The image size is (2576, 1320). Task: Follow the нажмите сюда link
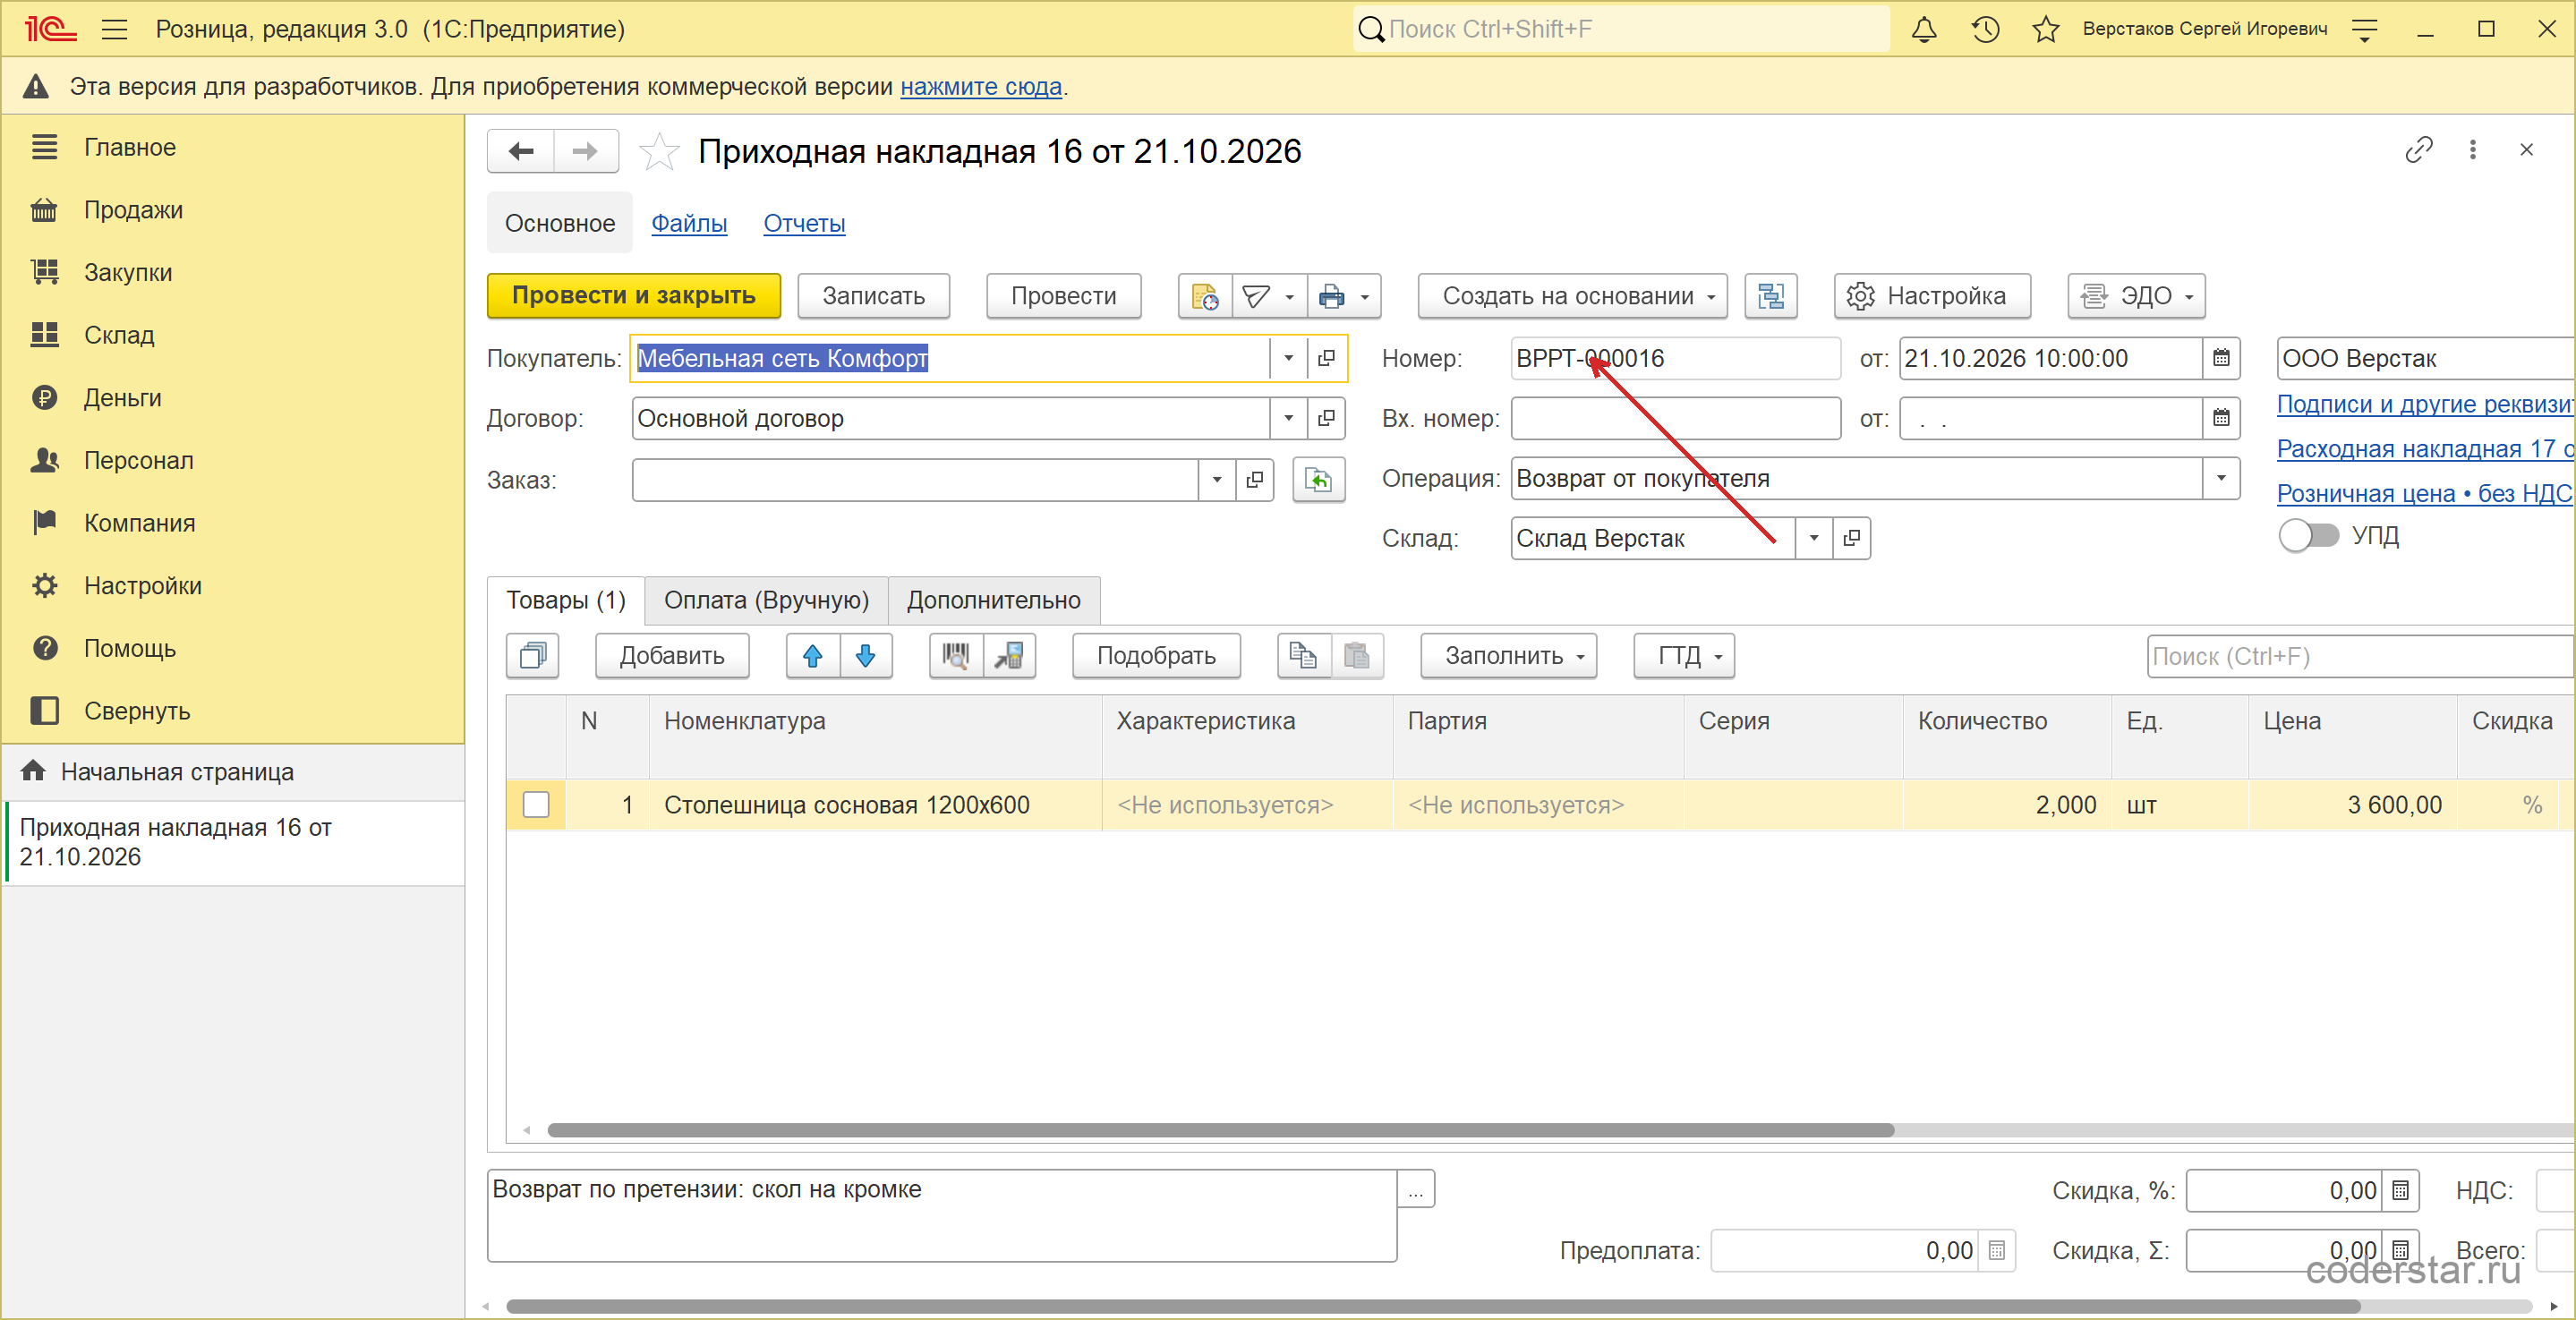tap(981, 87)
